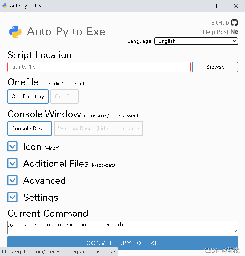Select the One Directory option
245x256 pixels.
point(28,97)
